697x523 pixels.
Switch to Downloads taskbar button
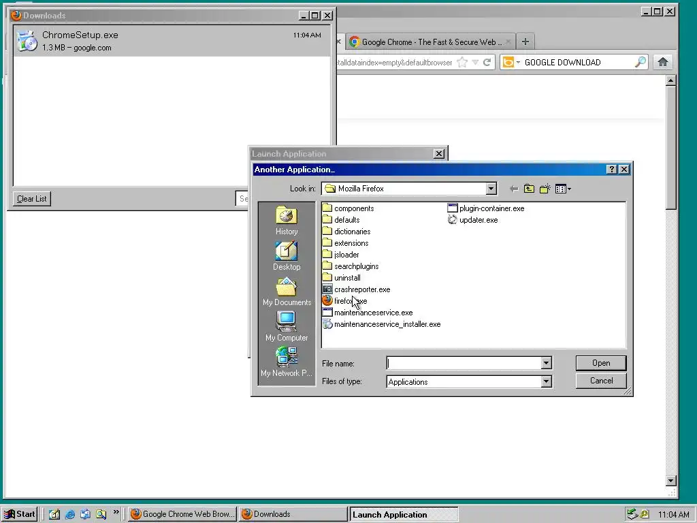click(293, 514)
